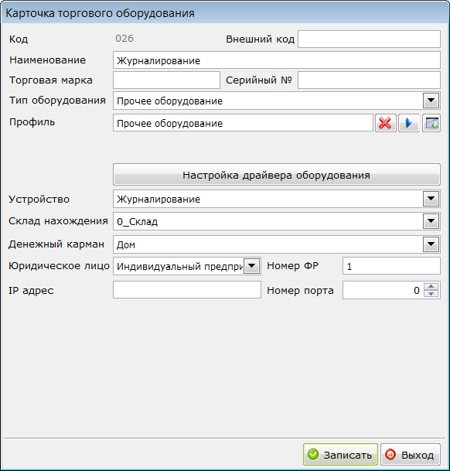Click the Торговая марка input field
This screenshot has width=450, height=471.
(x=166, y=80)
